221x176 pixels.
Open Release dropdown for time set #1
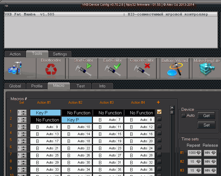tap(210, 153)
